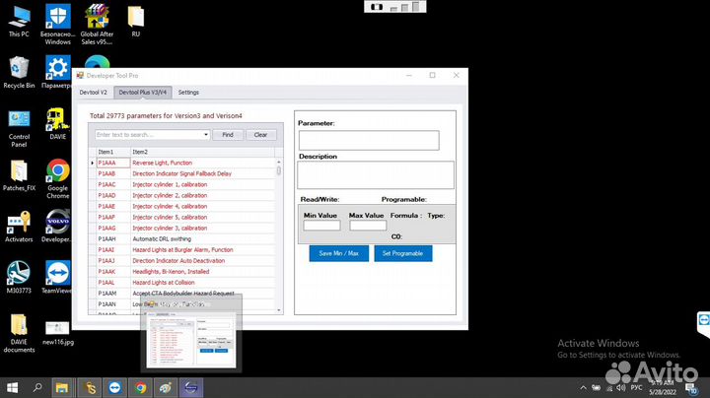Screen dimensions: 710x398
Task: Open Windows Security desktop shortcut
Action: (57, 24)
